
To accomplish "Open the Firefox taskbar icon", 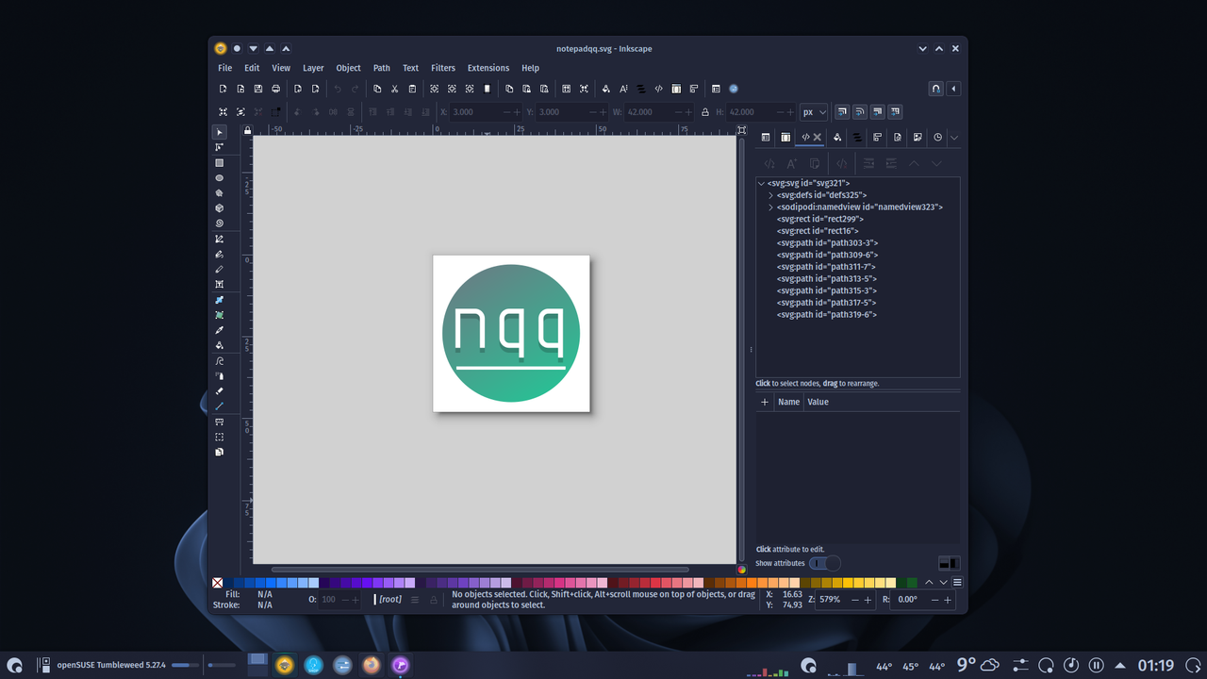I will pos(372,665).
